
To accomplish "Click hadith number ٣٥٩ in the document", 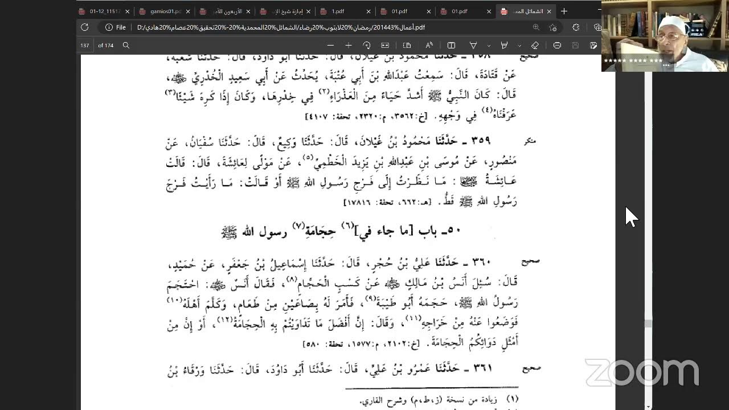I will [481, 141].
